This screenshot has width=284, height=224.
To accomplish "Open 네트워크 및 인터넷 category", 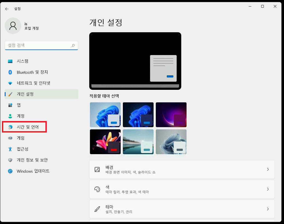I will point(42,83).
